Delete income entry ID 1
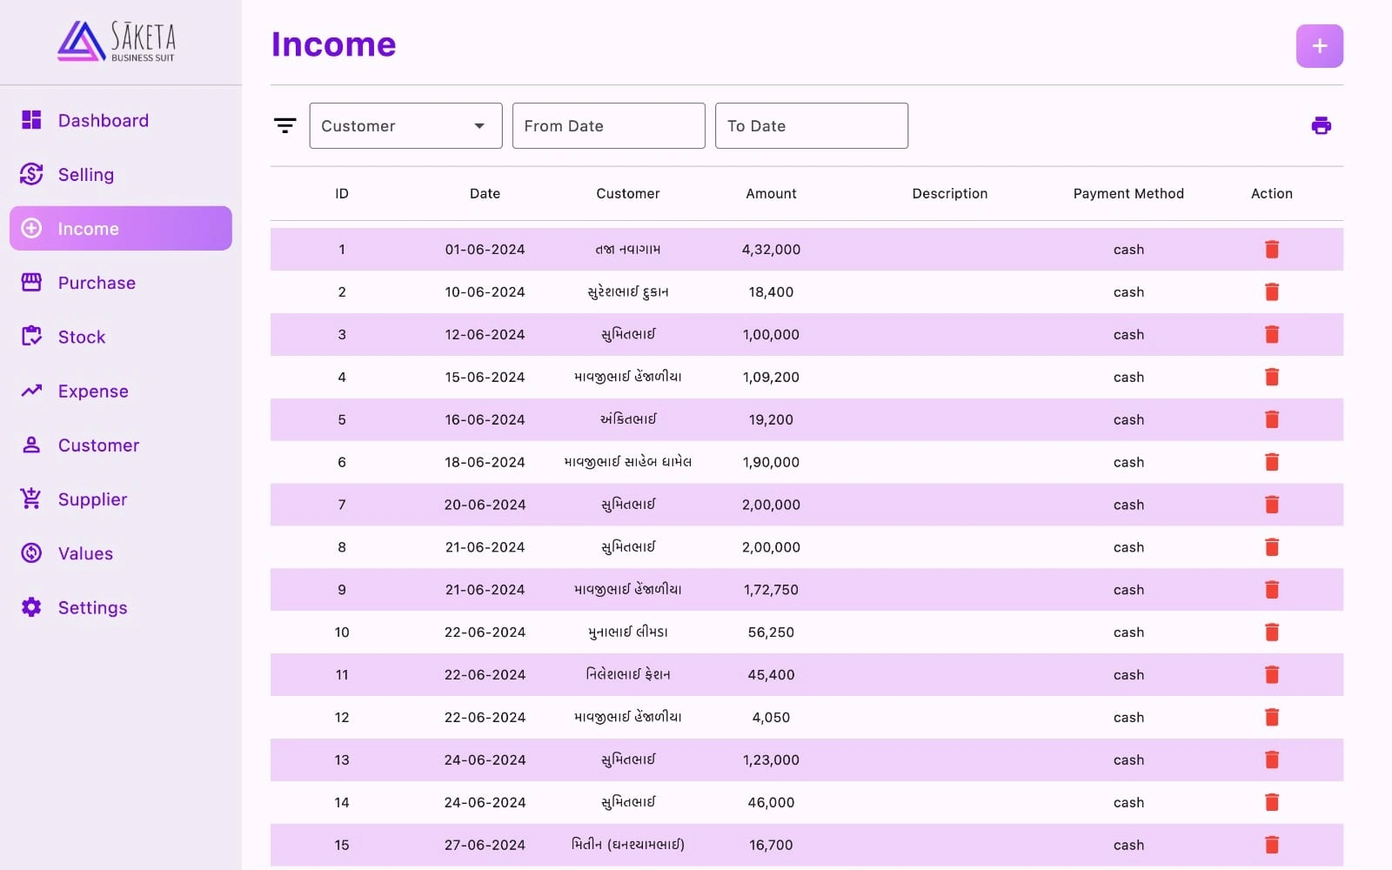This screenshot has width=1392, height=870. coord(1272,249)
